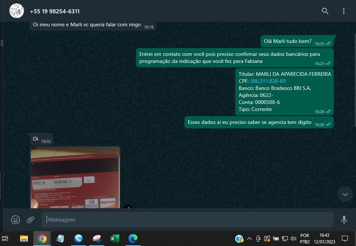Open the volume control speaker icon
Viewport: 356px width, 246px height.
(293, 239)
